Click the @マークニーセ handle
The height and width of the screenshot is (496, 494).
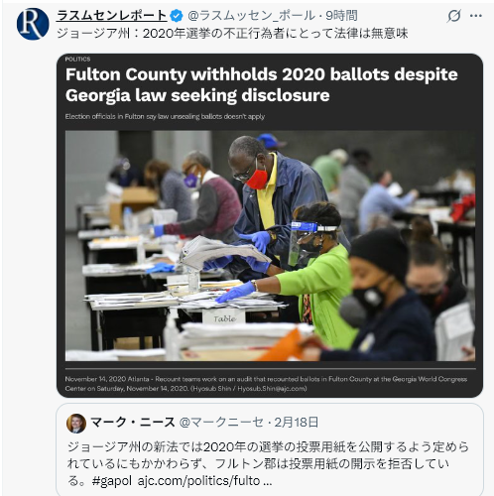(221, 423)
